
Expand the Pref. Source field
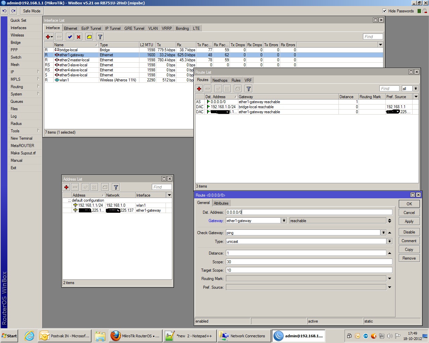[x=389, y=287]
